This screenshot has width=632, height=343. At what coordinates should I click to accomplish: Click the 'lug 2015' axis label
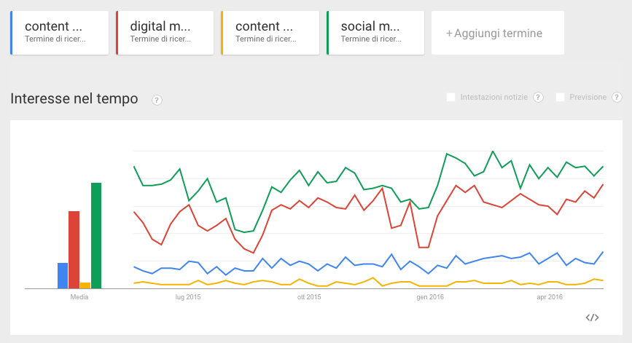click(x=188, y=297)
